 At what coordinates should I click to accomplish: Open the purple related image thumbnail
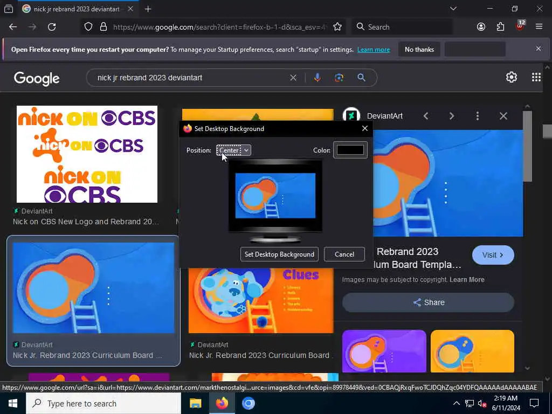pyautogui.click(x=384, y=351)
